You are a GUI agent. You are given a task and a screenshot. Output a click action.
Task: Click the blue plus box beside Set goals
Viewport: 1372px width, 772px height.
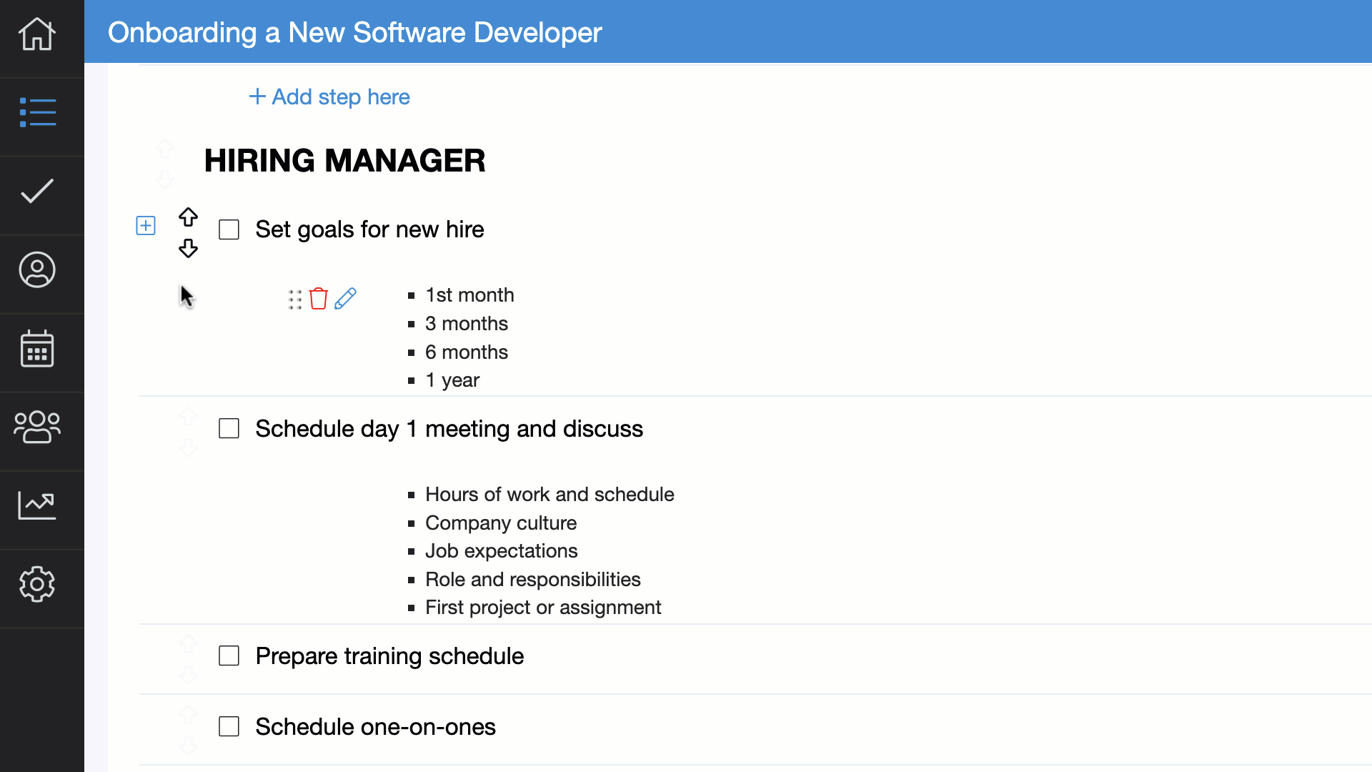click(146, 226)
